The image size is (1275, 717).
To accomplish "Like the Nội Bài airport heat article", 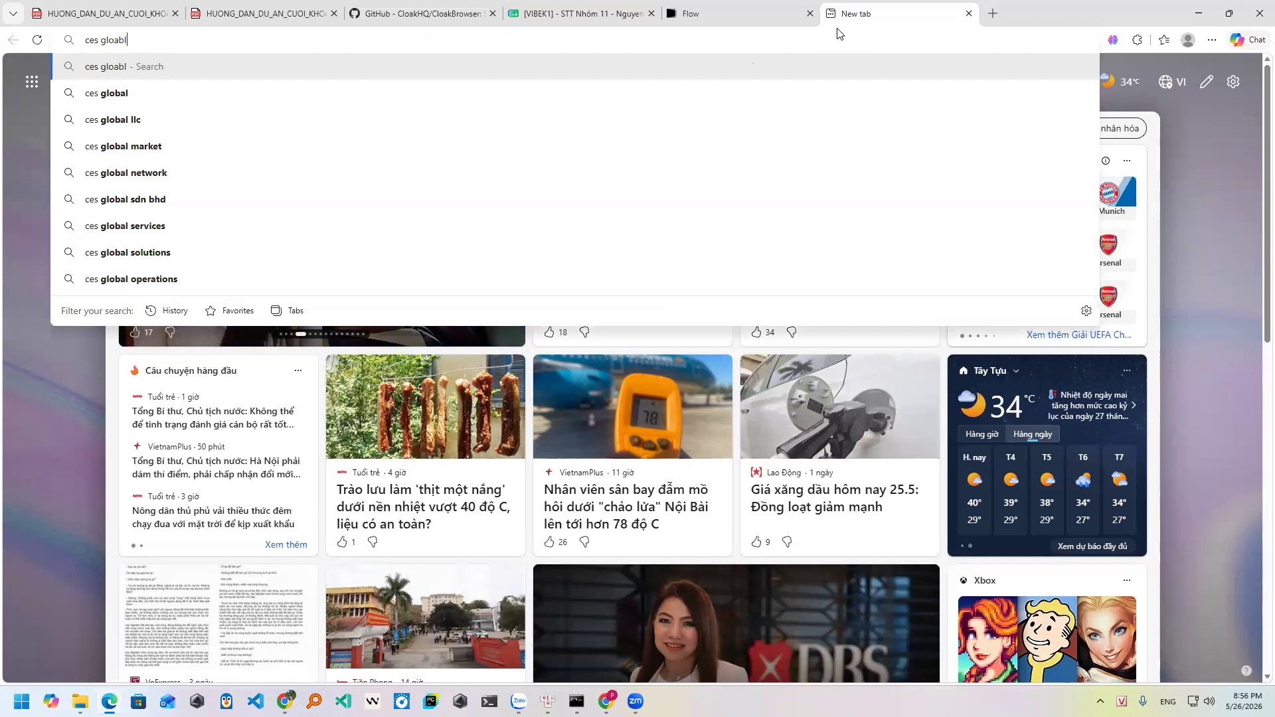I will click(549, 542).
